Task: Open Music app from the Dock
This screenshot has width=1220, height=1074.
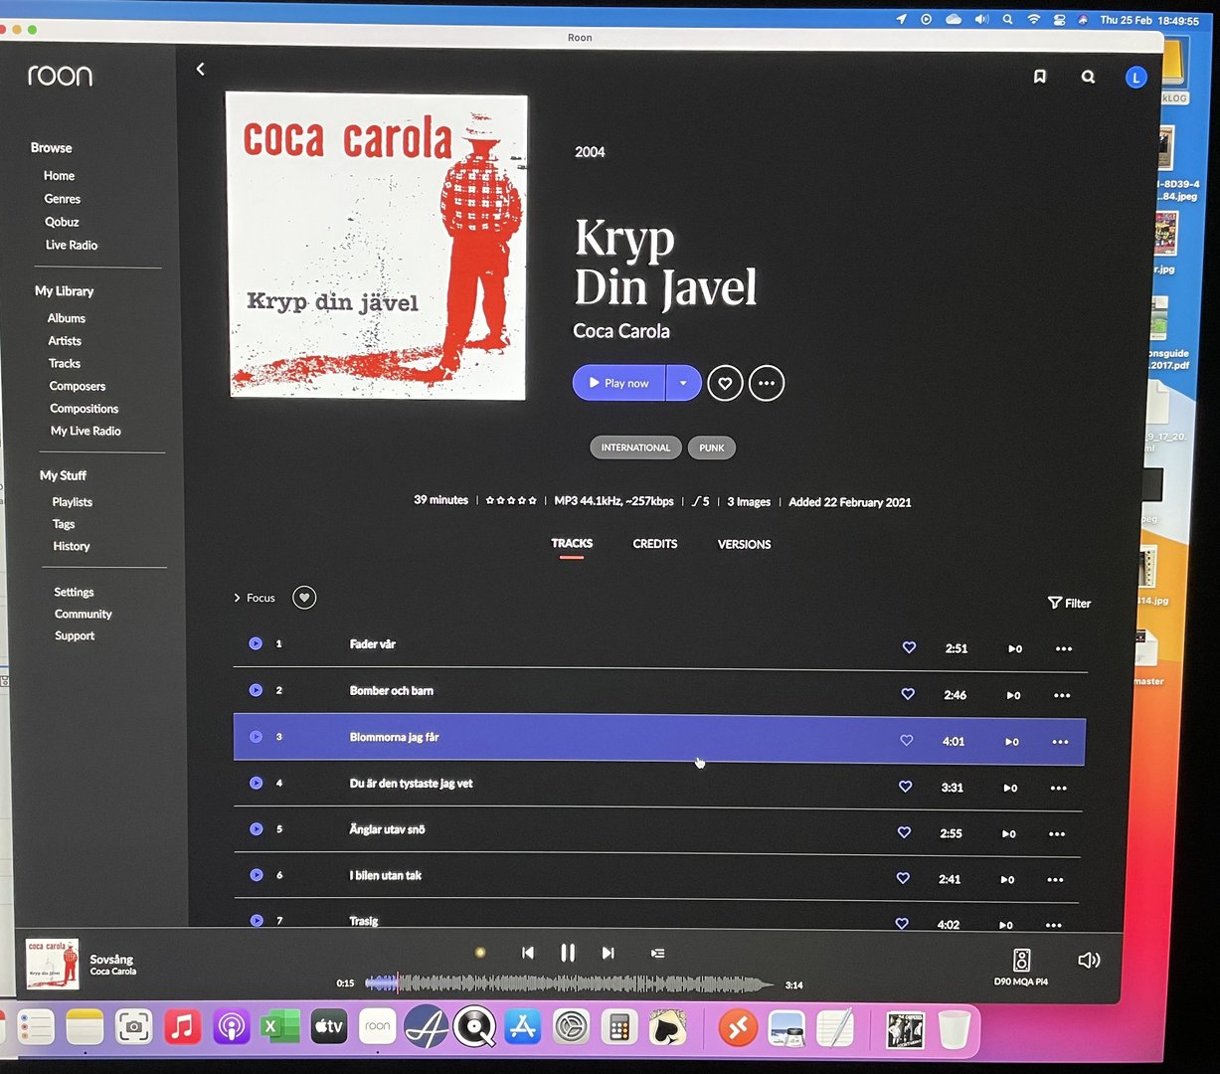Action: 182,1026
